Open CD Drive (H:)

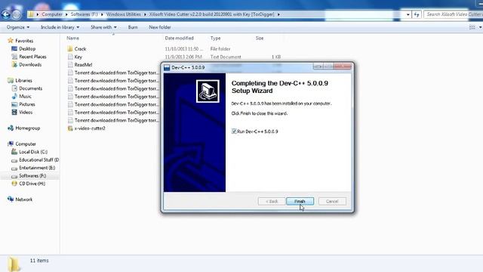click(x=32, y=184)
